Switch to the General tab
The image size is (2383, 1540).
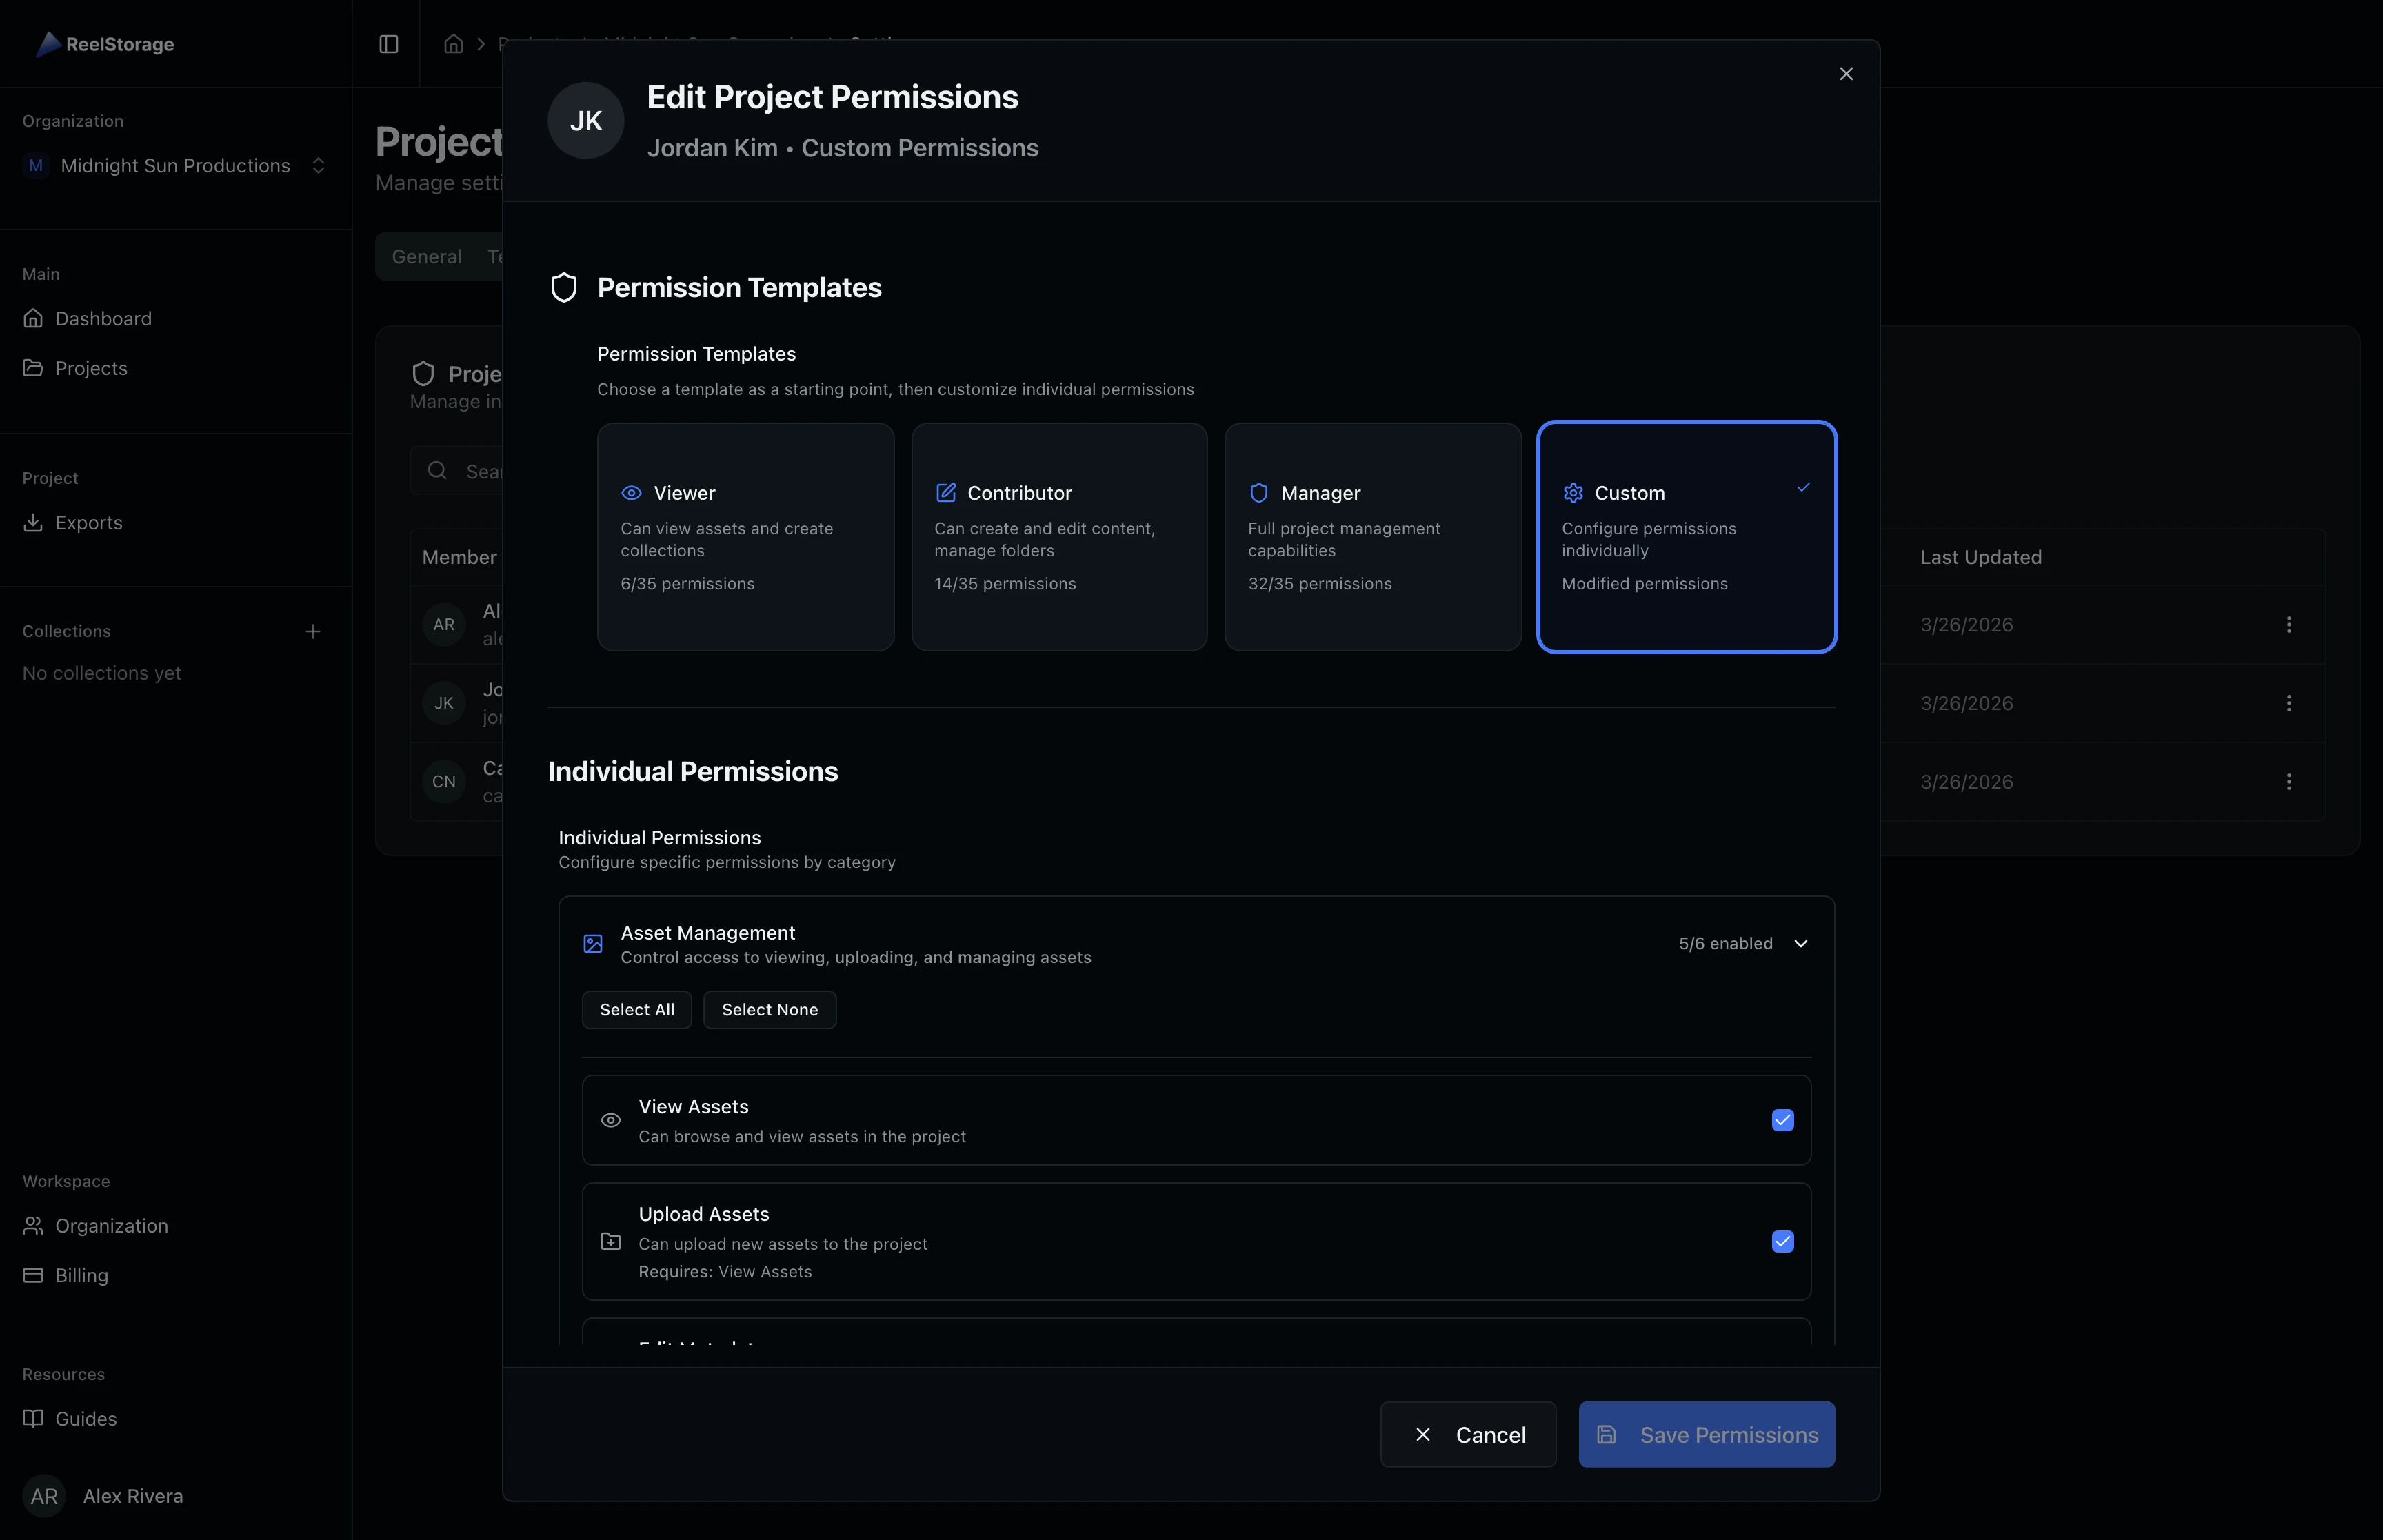[427, 256]
